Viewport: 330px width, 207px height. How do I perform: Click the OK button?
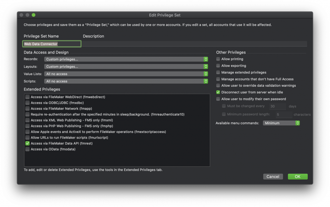297,176
